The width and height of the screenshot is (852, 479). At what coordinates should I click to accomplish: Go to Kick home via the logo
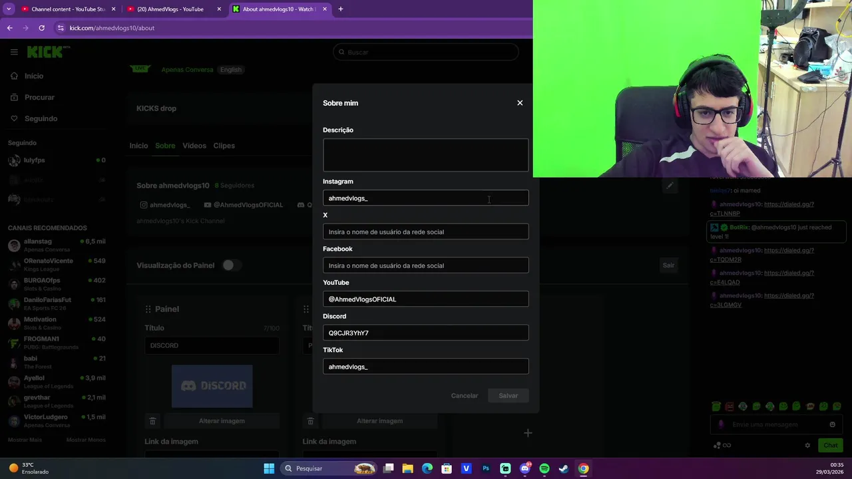click(48, 52)
